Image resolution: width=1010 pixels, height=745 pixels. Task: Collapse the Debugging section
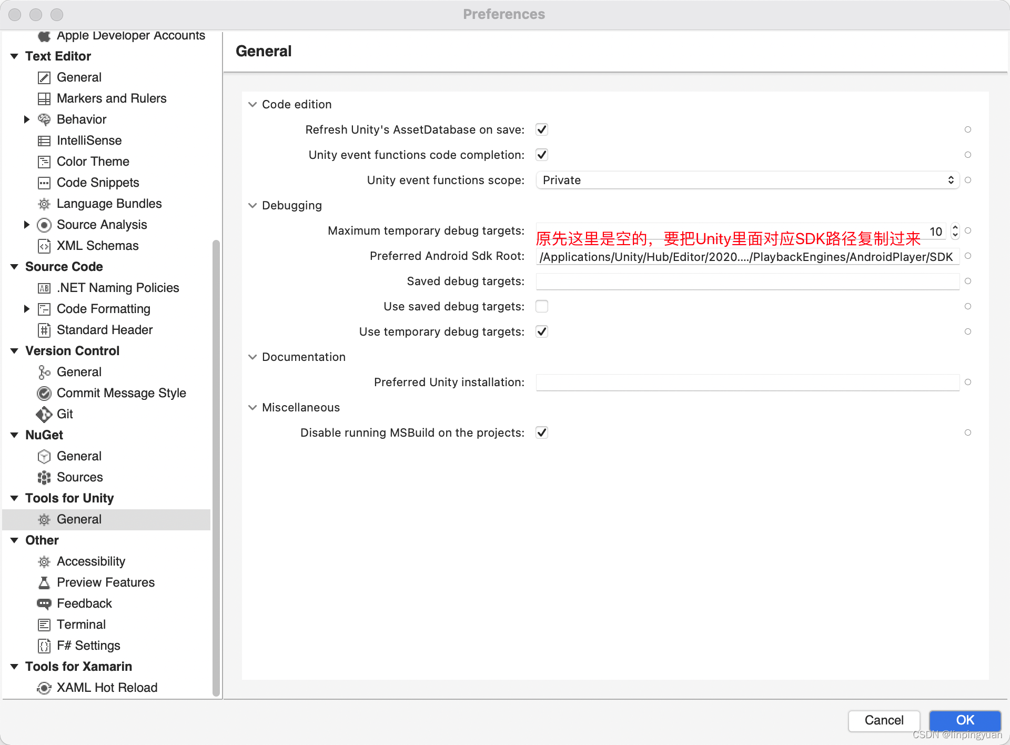pos(252,205)
